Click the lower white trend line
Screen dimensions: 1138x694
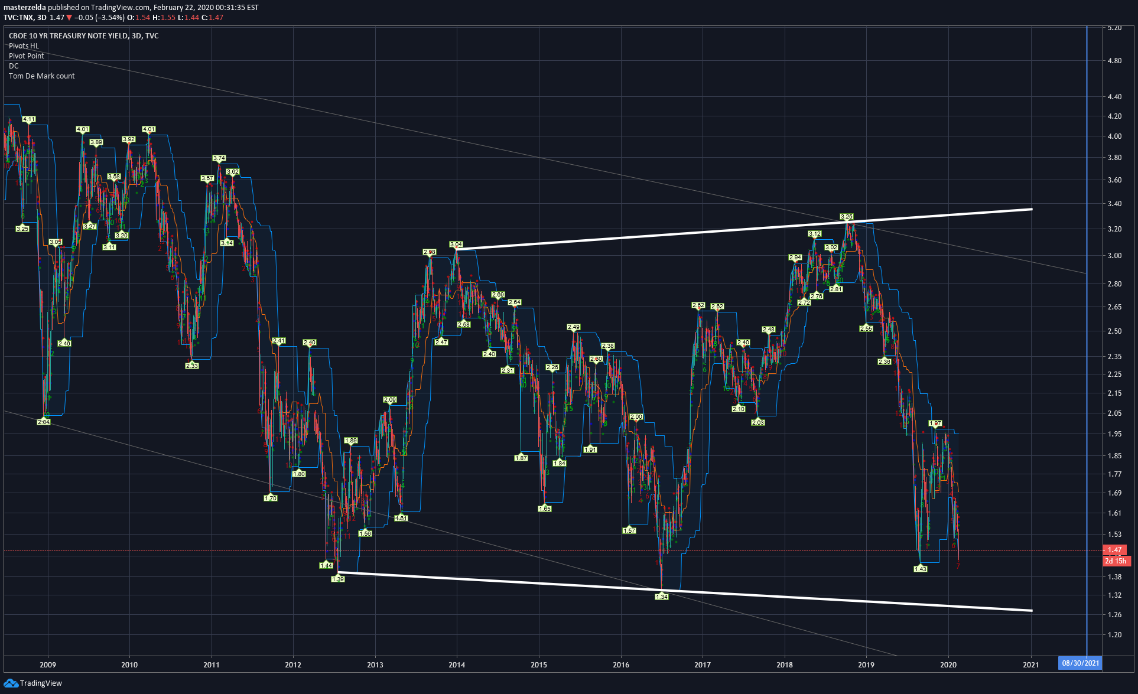point(685,591)
